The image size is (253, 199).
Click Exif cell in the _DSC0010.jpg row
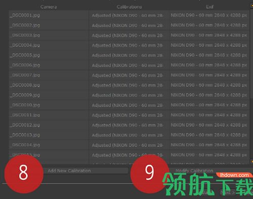(209, 105)
